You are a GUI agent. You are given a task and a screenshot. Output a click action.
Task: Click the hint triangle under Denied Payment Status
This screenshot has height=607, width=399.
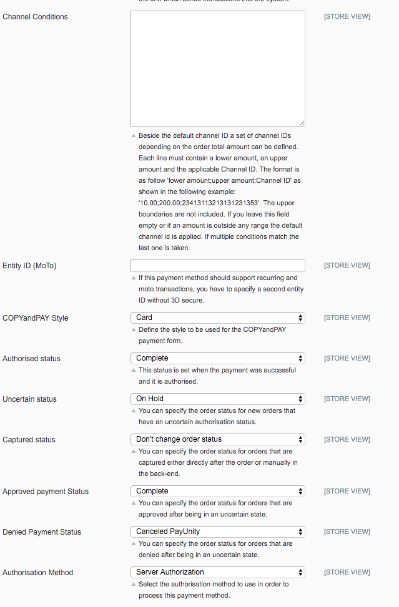133,544
